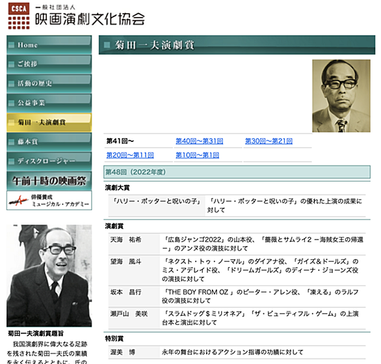Click the 第48回 (2022年度) header bar
The height and width of the screenshot is (364, 381).
point(237,172)
